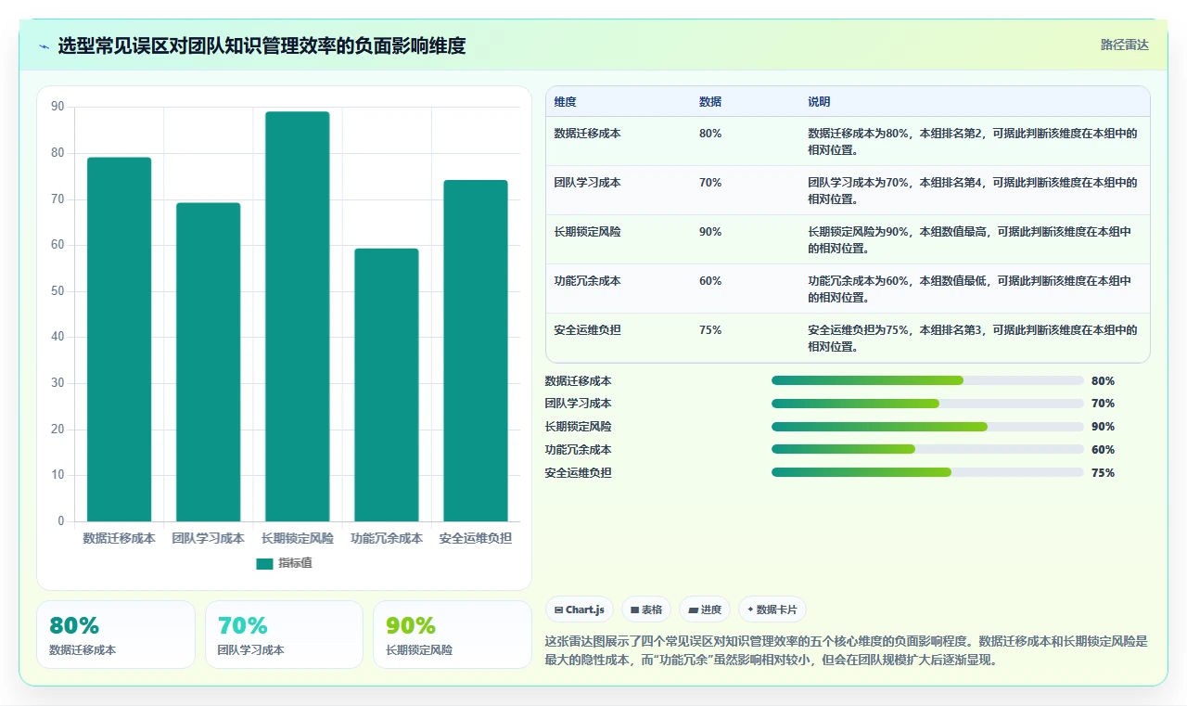This screenshot has width=1187, height=706.
Task: Select the 表格 tag pill
Action: pyautogui.click(x=646, y=610)
